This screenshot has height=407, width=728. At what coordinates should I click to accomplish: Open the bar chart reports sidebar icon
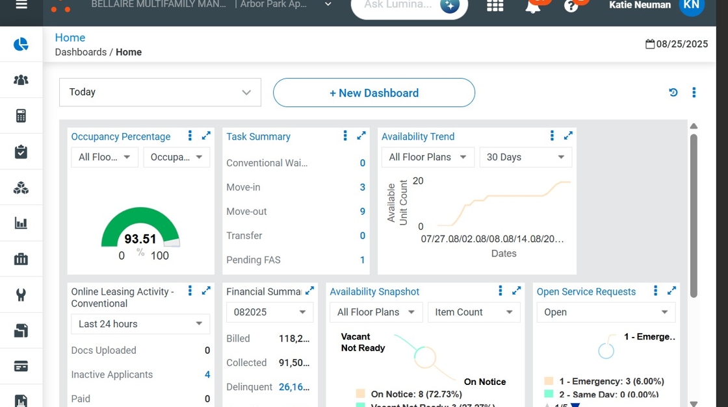coord(21,223)
